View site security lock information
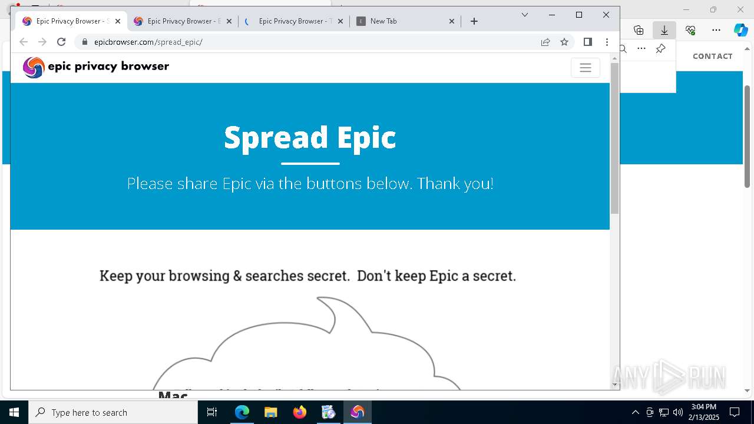 point(85,42)
